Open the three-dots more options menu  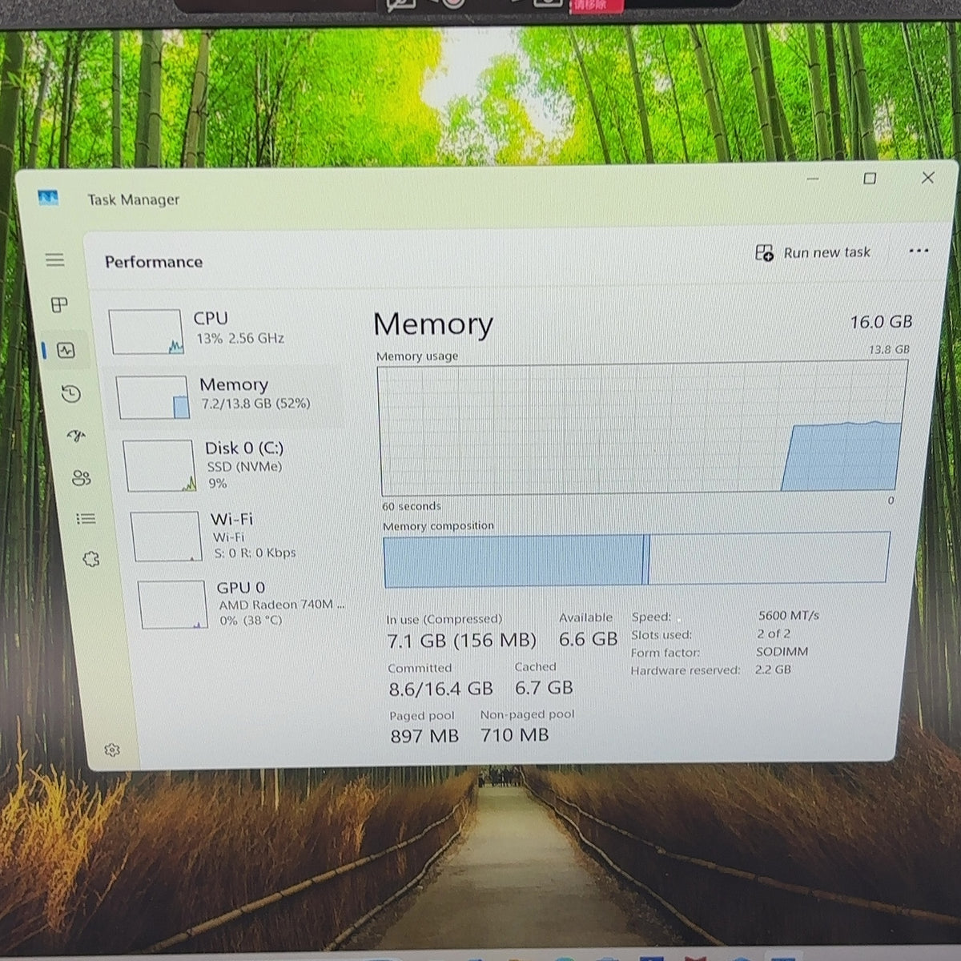[919, 251]
